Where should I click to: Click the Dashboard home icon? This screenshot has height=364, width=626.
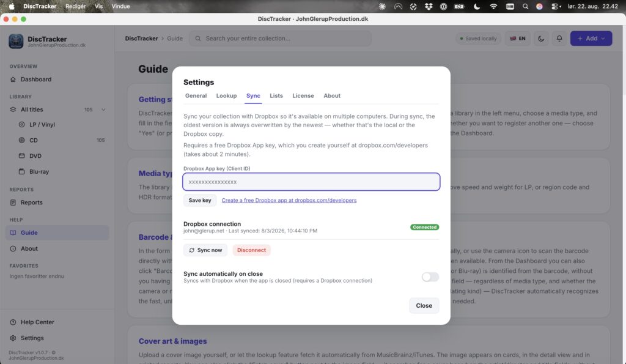click(x=13, y=79)
